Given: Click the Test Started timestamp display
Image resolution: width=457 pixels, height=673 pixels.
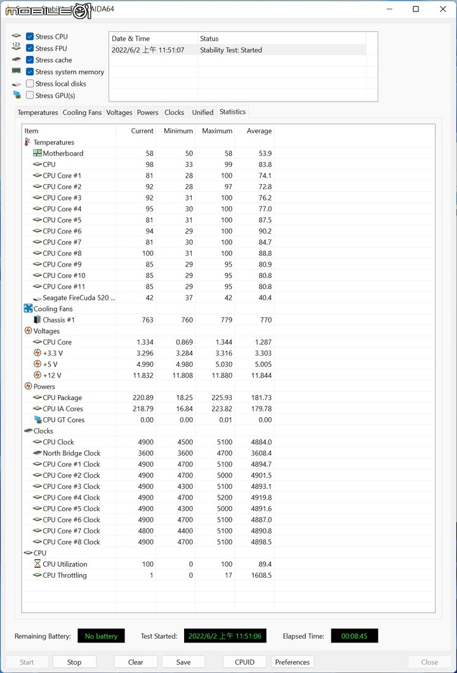Looking at the screenshot, I should (x=225, y=636).
